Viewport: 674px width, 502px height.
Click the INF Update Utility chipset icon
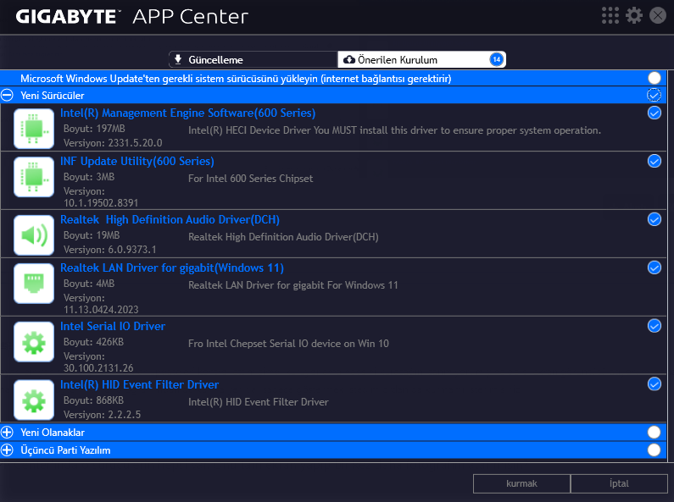pyautogui.click(x=34, y=176)
